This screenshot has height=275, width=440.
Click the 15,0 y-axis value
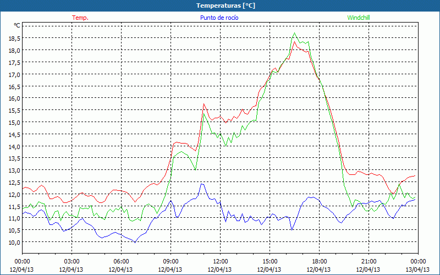14,123
